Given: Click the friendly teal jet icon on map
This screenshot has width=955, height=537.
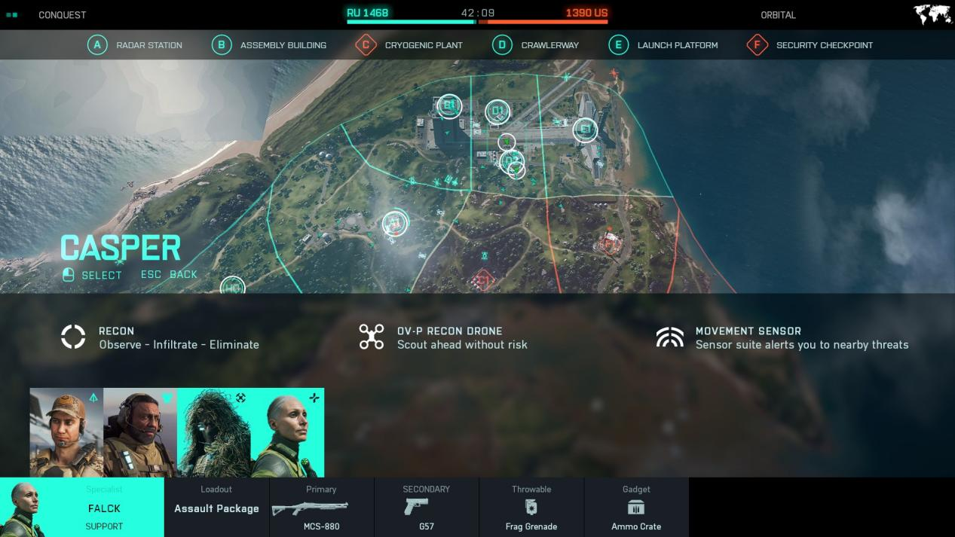Looking at the screenshot, I should point(566,77).
